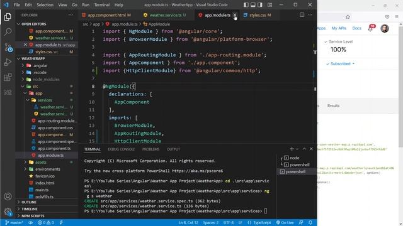Close the app.module.ts editor tab

tap(235, 15)
